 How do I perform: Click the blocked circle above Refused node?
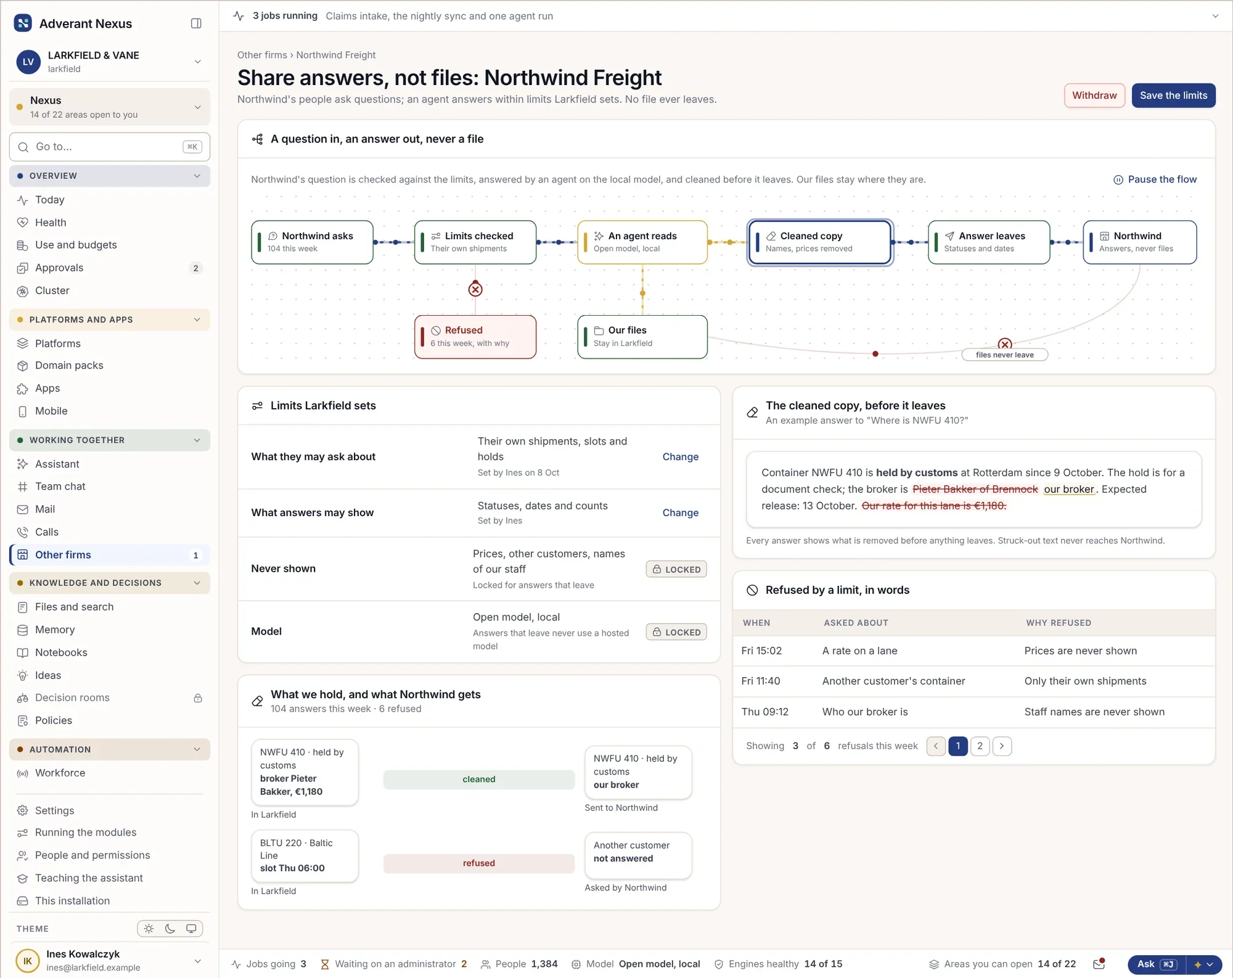pos(475,289)
